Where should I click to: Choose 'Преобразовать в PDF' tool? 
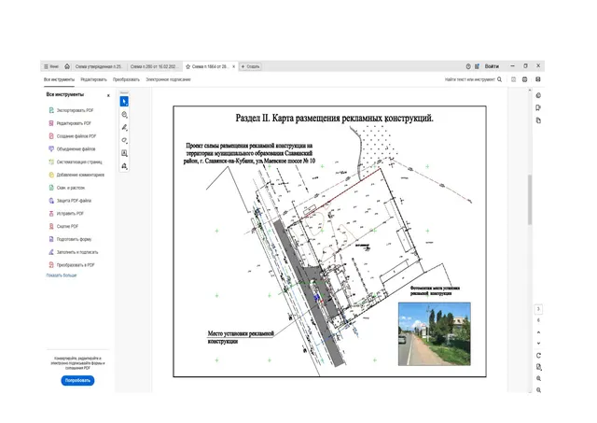point(72,265)
